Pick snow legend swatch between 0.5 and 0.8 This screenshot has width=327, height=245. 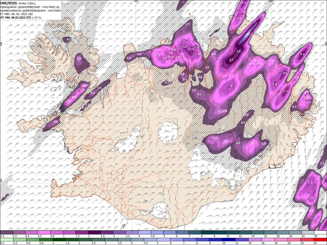point(44,232)
